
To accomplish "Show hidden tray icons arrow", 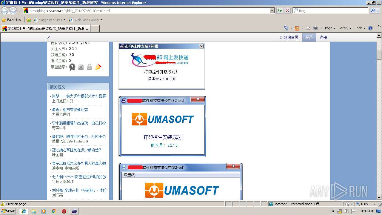I will 333,211.
